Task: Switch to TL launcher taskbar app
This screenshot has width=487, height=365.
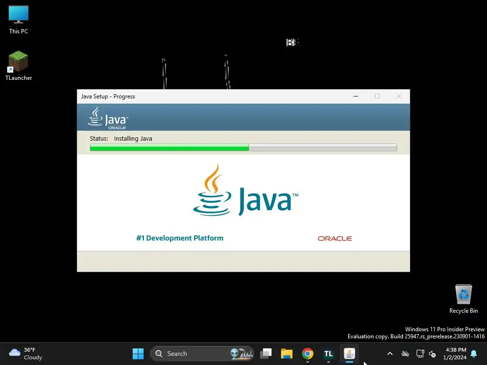Action: click(x=328, y=354)
